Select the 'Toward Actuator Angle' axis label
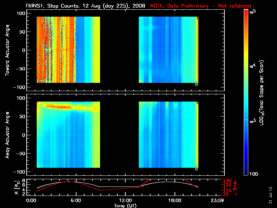277x208 pixels. (x=8, y=50)
